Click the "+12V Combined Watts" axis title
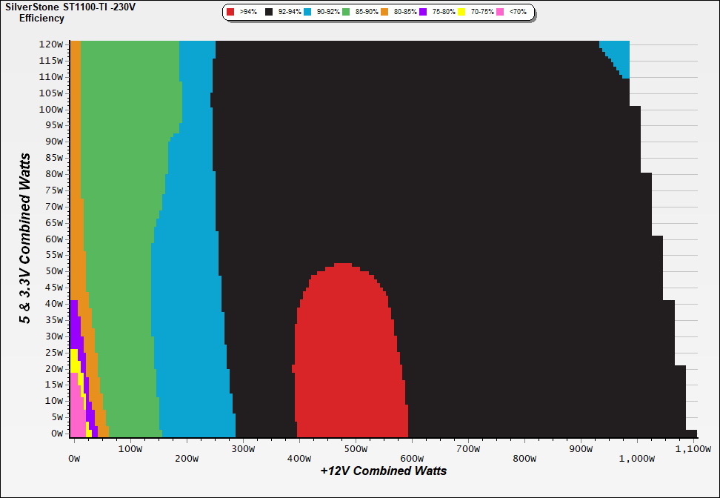The height and width of the screenshot is (498, 720). pos(384,471)
